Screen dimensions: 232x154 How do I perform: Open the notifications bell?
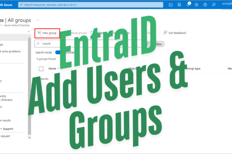tap(188, 5)
